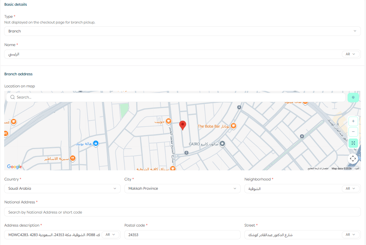Click the map pan direction control
The width and height of the screenshot is (366, 245).
(x=353, y=158)
